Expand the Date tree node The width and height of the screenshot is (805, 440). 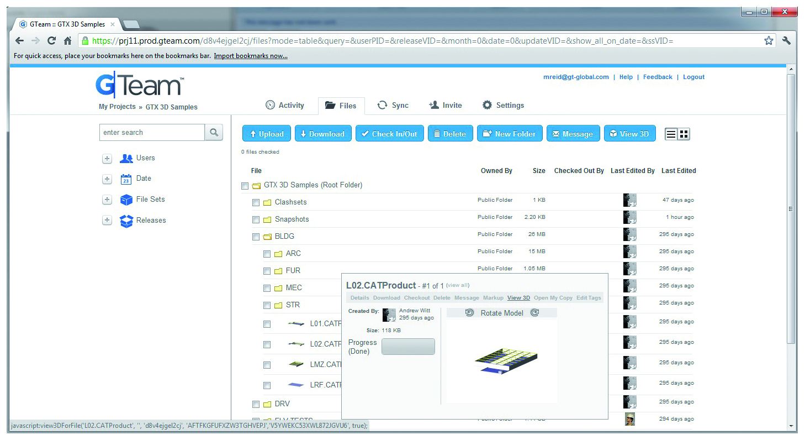pyautogui.click(x=107, y=179)
